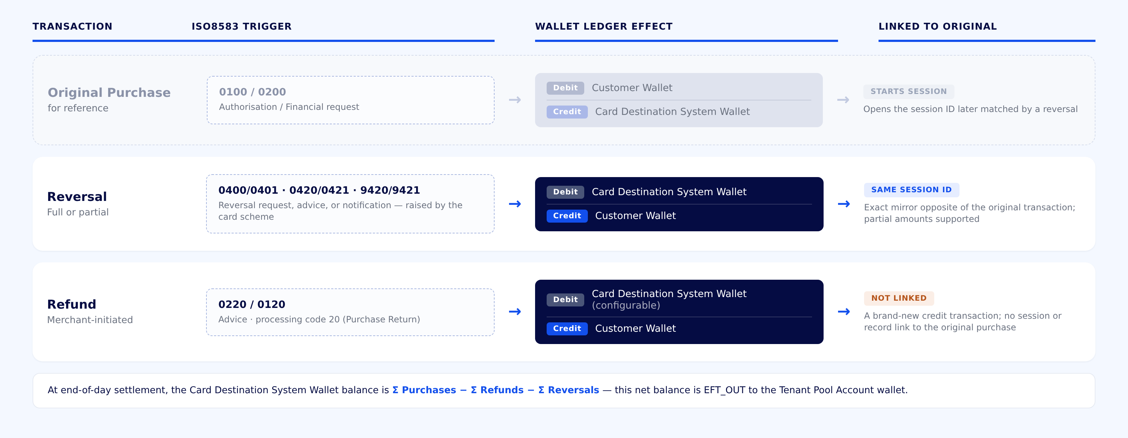Click the WALLET LEDGER EFFECT header
Viewport: 1128px width, 438px height.
(603, 26)
